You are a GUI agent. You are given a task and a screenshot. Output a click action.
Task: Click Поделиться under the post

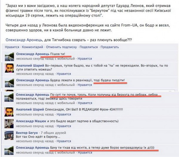(89, 47)
